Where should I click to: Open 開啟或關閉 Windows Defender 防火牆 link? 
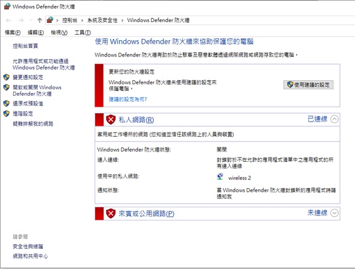[37, 90]
